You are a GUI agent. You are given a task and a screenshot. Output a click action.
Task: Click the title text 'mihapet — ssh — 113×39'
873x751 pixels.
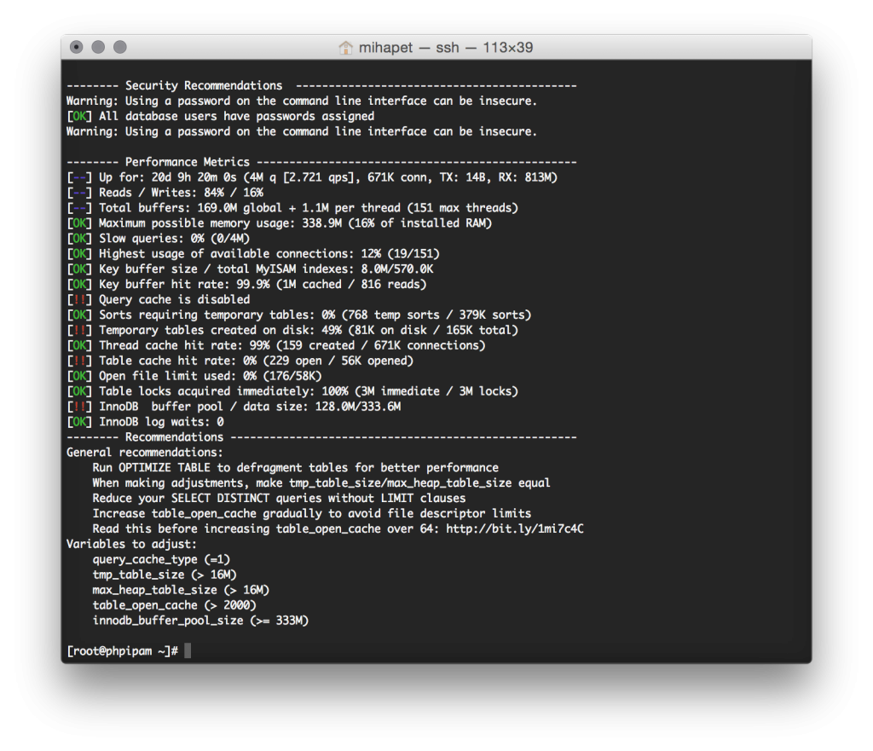tap(445, 48)
